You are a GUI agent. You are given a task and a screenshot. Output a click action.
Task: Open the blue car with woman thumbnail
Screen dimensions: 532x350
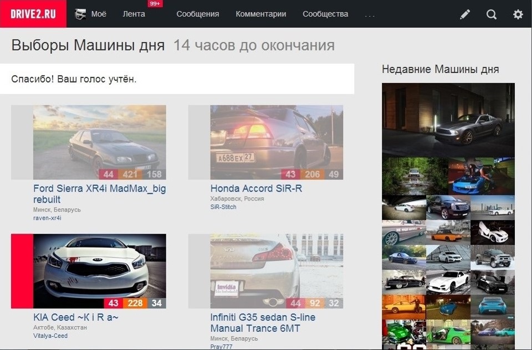coord(482,176)
